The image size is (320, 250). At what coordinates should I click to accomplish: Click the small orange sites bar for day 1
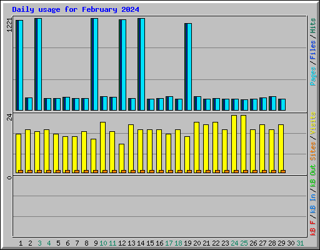[x=21, y=171]
